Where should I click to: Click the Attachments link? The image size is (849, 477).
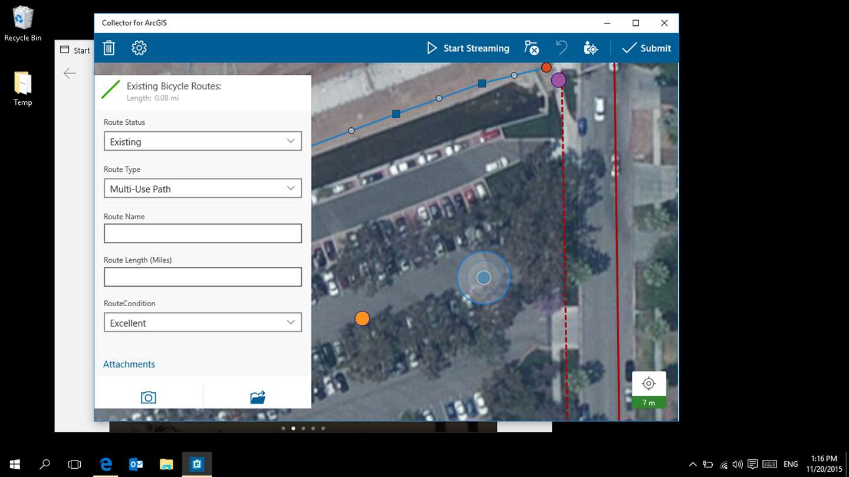pyautogui.click(x=129, y=364)
